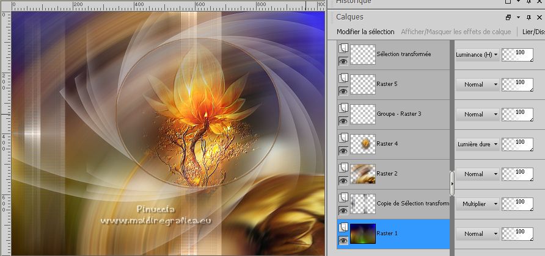Toggle visibility of the Raster 5 layer

click(x=343, y=91)
